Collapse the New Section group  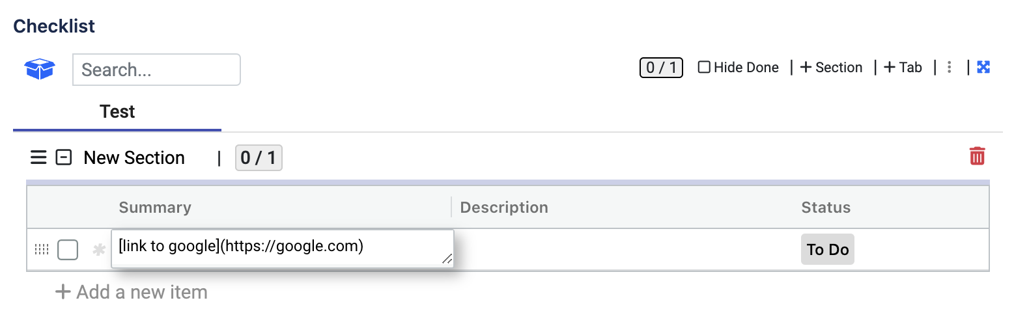64,157
